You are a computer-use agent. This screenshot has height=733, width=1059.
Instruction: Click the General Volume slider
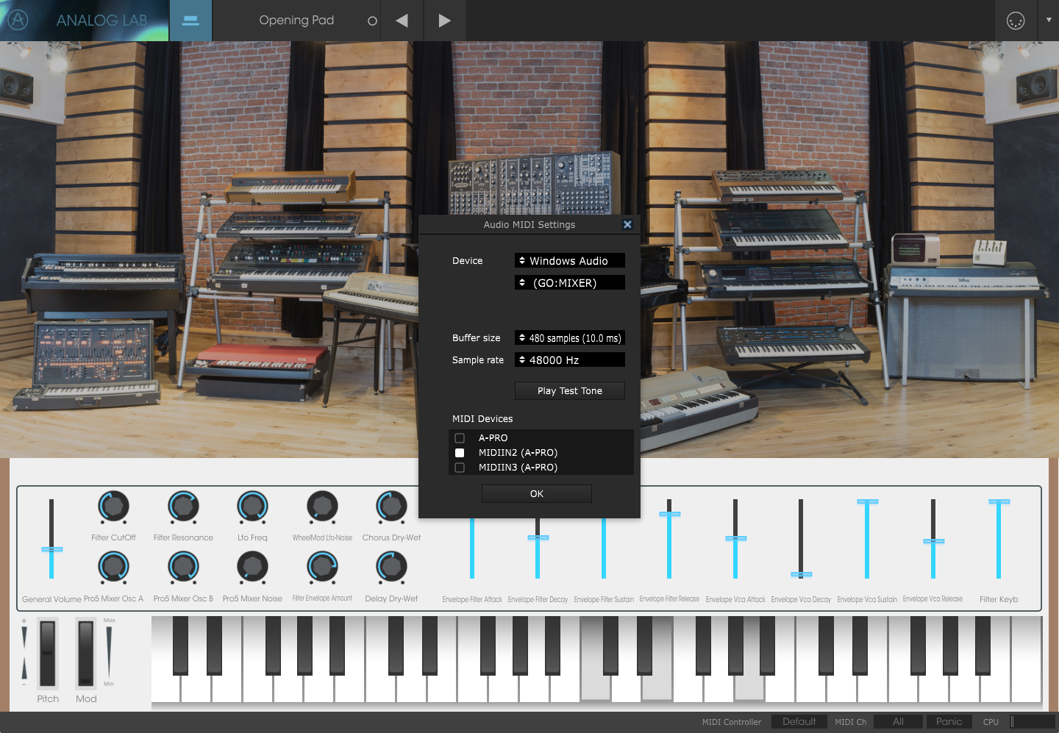51,539
